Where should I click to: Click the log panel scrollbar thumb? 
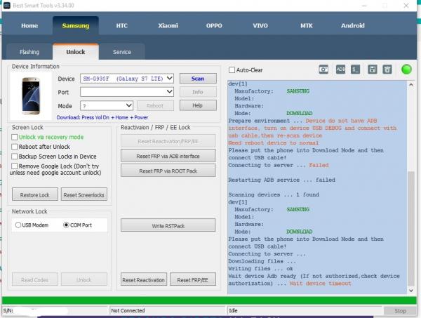[x=411, y=228]
